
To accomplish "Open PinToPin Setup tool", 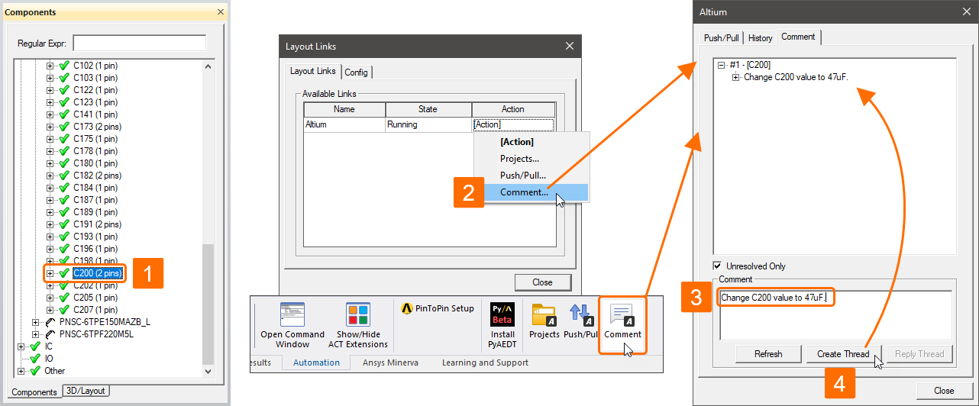I will [437, 308].
